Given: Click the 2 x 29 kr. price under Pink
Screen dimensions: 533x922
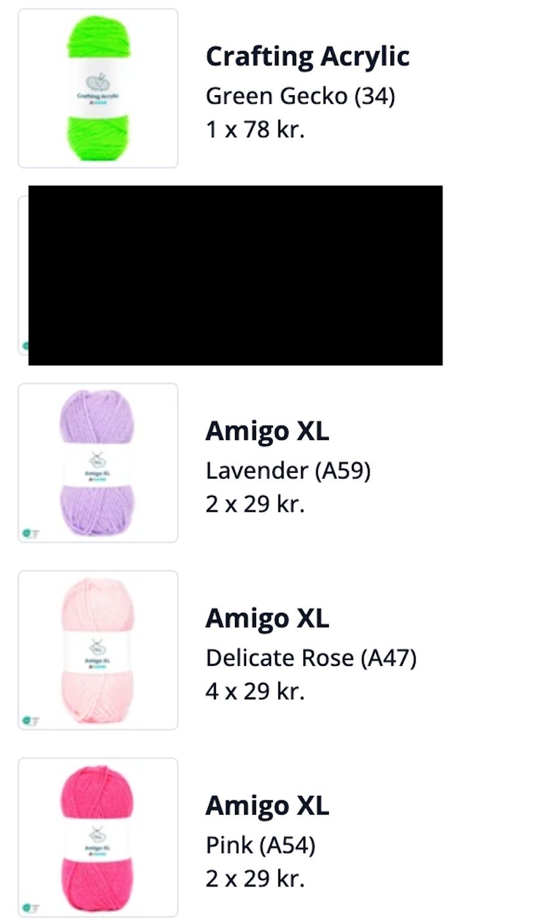Looking at the screenshot, I should [x=255, y=879].
